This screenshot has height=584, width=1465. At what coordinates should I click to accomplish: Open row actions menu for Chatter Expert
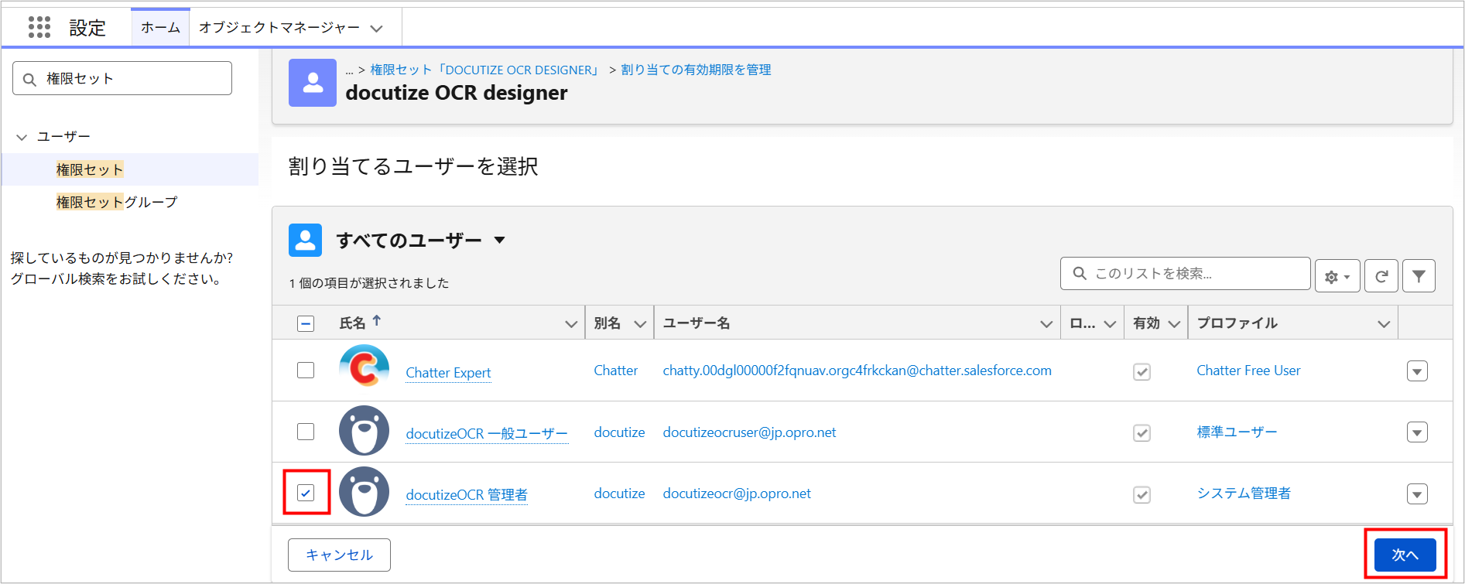point(1417,371)
